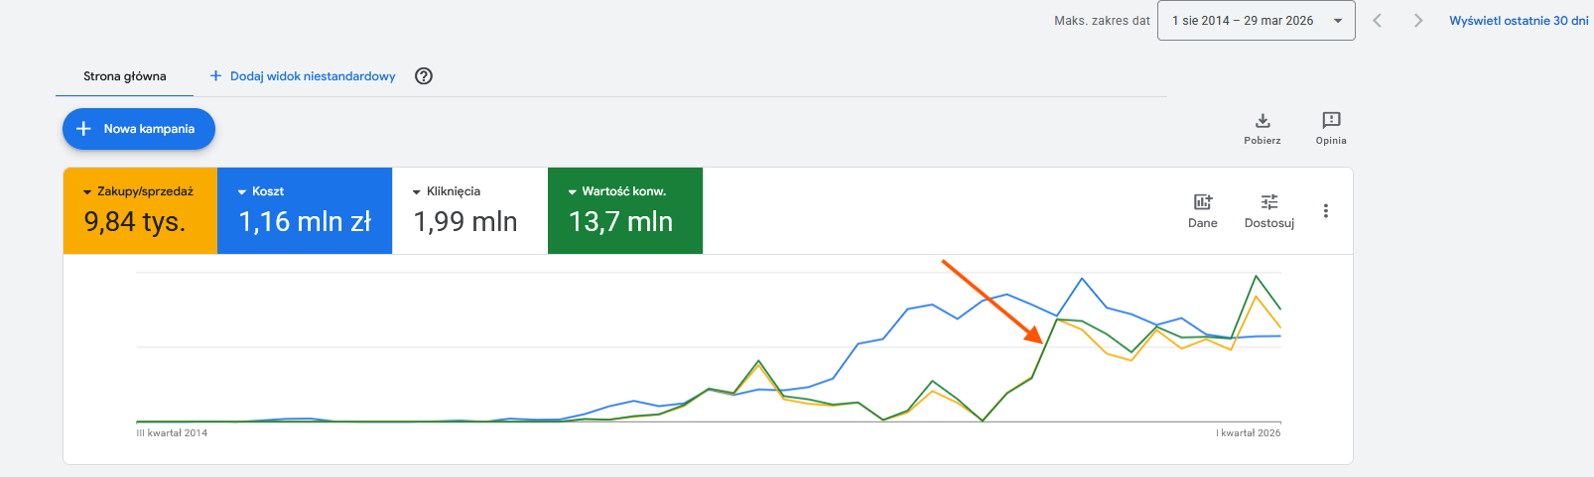Go to previous date range arrow
The width and height of the screenshot is (1594, 477).
pyautogui.click(x=1377, y=21)
